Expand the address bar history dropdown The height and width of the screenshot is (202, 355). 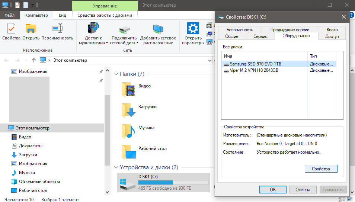(x=210, y=61)
